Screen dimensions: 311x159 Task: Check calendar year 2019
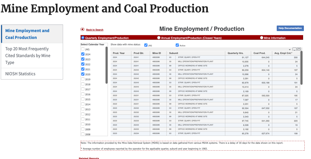(83, 79)
